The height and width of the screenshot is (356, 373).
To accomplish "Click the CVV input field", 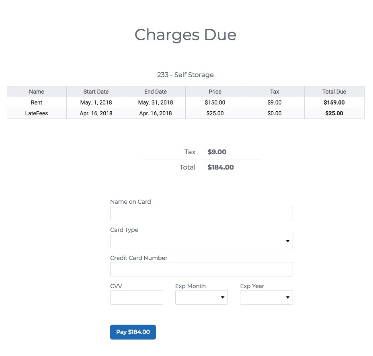I will (136, 297).
